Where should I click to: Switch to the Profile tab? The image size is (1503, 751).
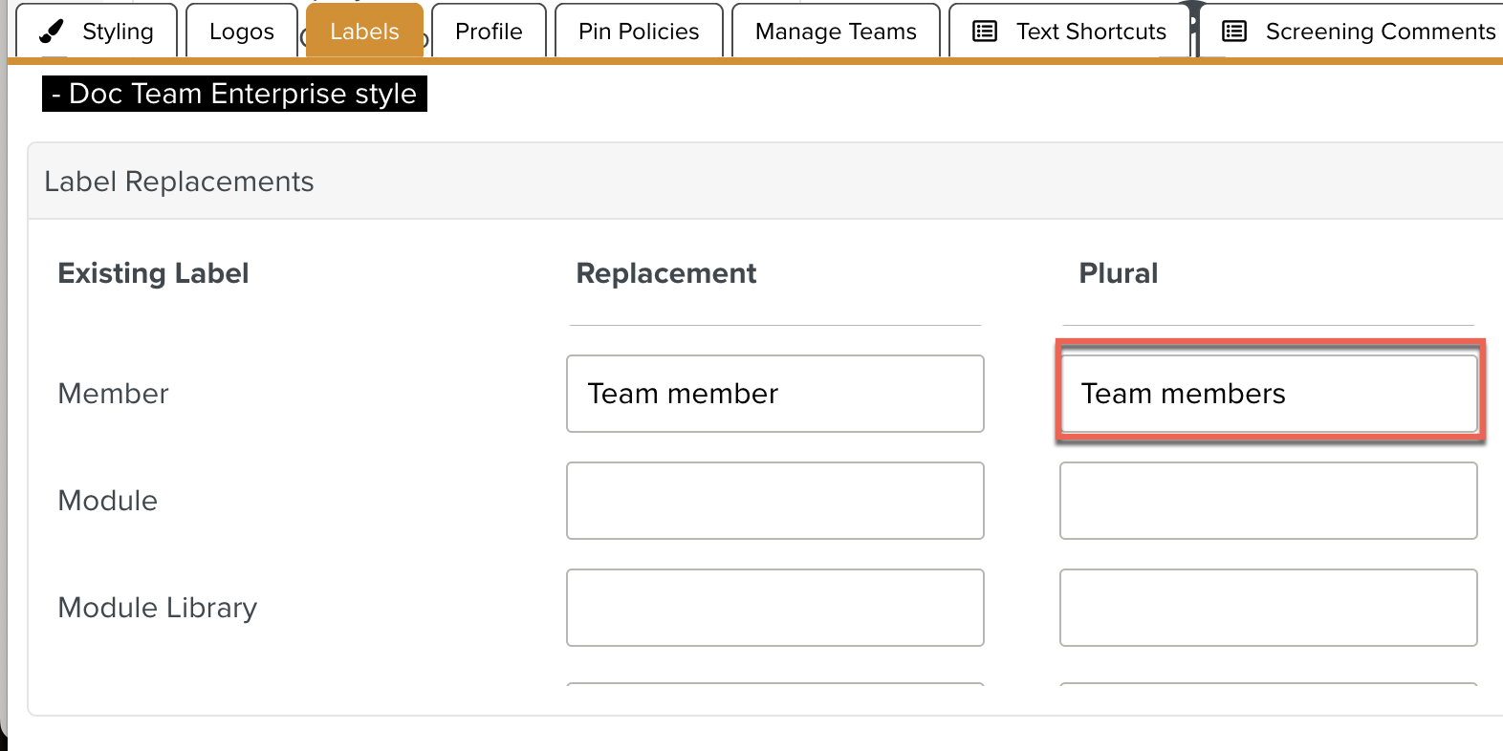pos(489,32)
